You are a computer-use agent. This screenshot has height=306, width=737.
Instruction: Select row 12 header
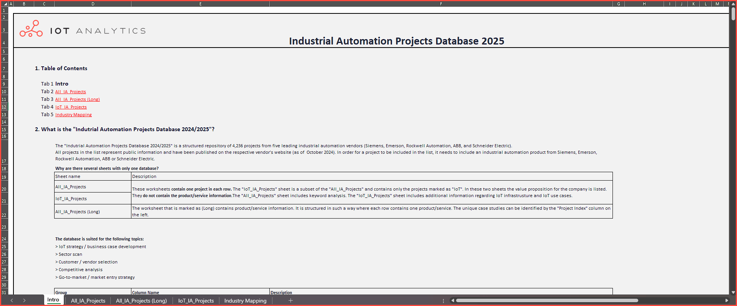4,107
